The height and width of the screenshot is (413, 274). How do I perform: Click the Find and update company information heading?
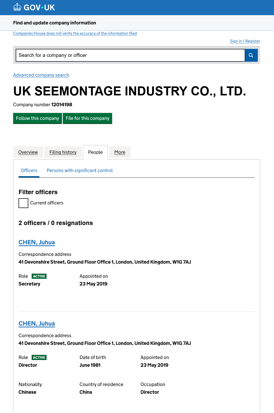point(55,23)
